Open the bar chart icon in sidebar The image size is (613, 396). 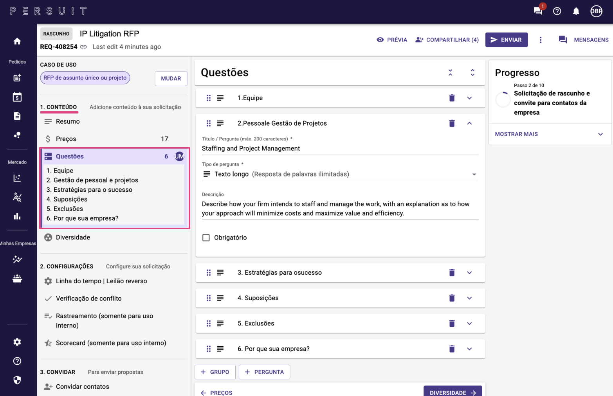tap(17, 216)
